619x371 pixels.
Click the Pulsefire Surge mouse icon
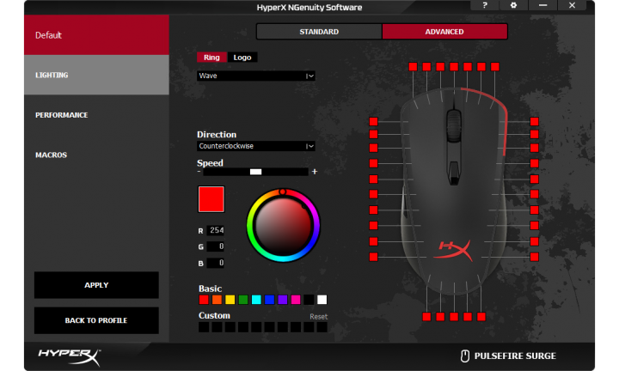465,356
